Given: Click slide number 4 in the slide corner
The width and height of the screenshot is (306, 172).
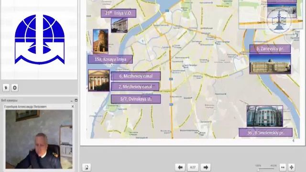Looking at the screenshot, I should point(293,140).
